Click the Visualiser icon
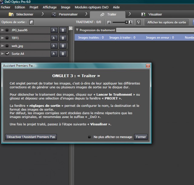The image size is (194, 185). (x=143, y=14)
